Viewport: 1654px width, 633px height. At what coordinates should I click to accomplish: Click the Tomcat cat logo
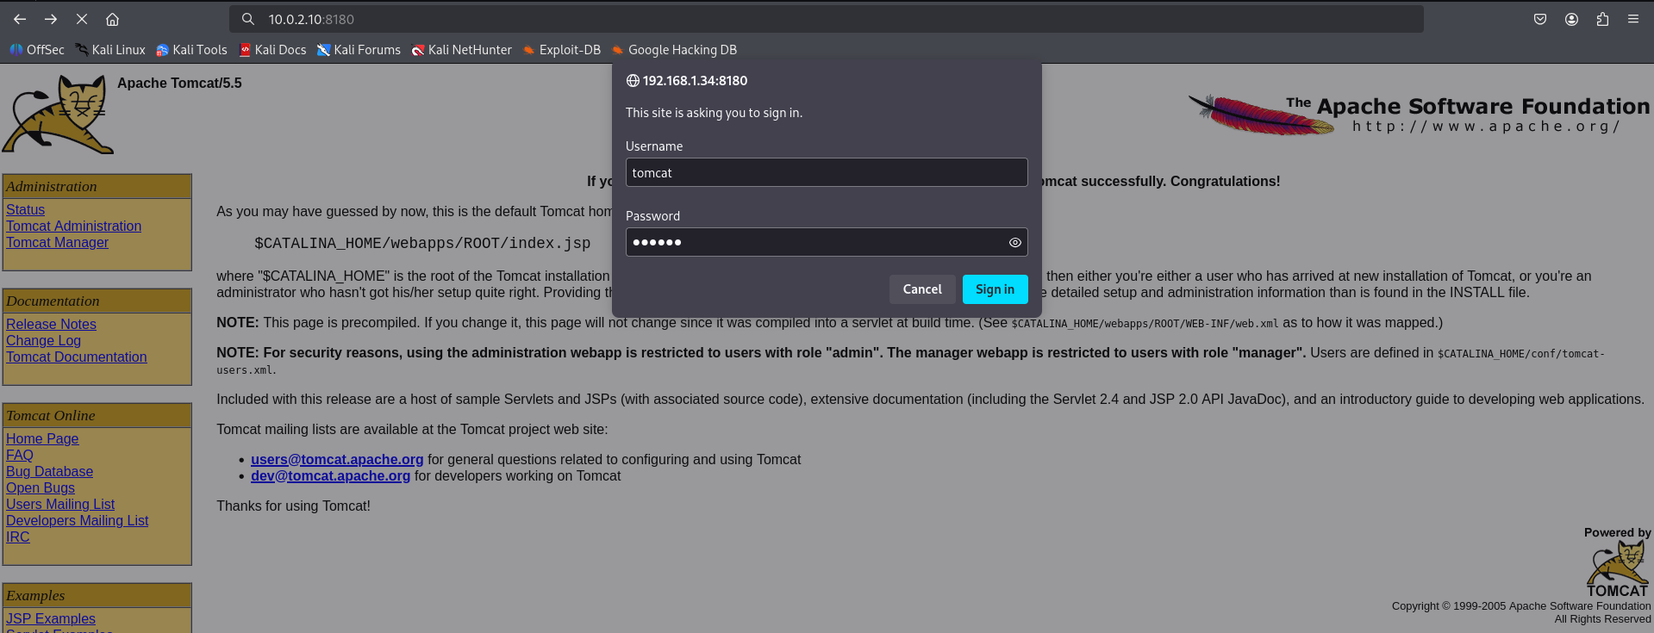point(58,115)
